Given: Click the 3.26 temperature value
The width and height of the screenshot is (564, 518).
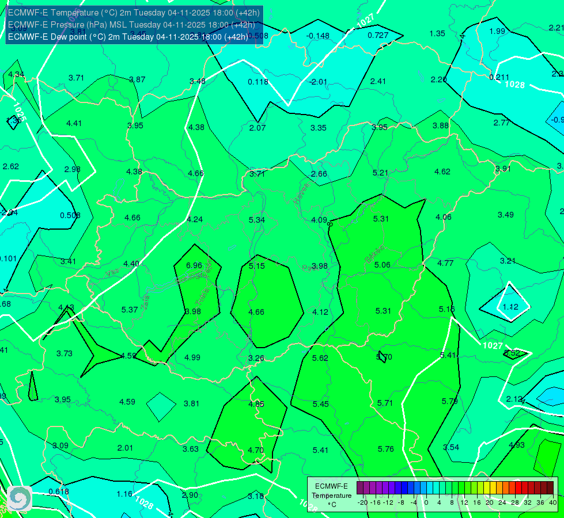Looking at the screenshot, I should point(256,358).
